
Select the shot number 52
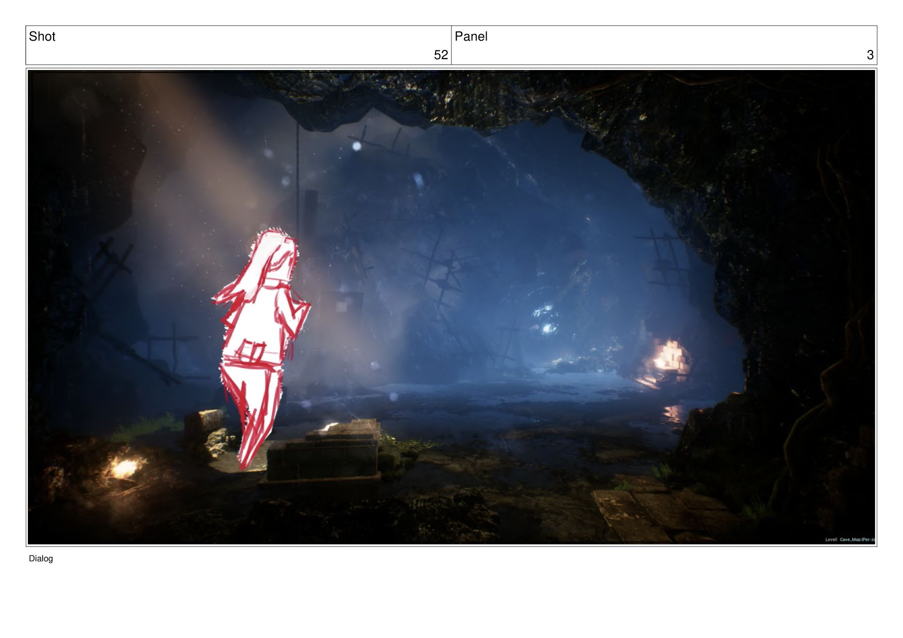coord(441,55)
